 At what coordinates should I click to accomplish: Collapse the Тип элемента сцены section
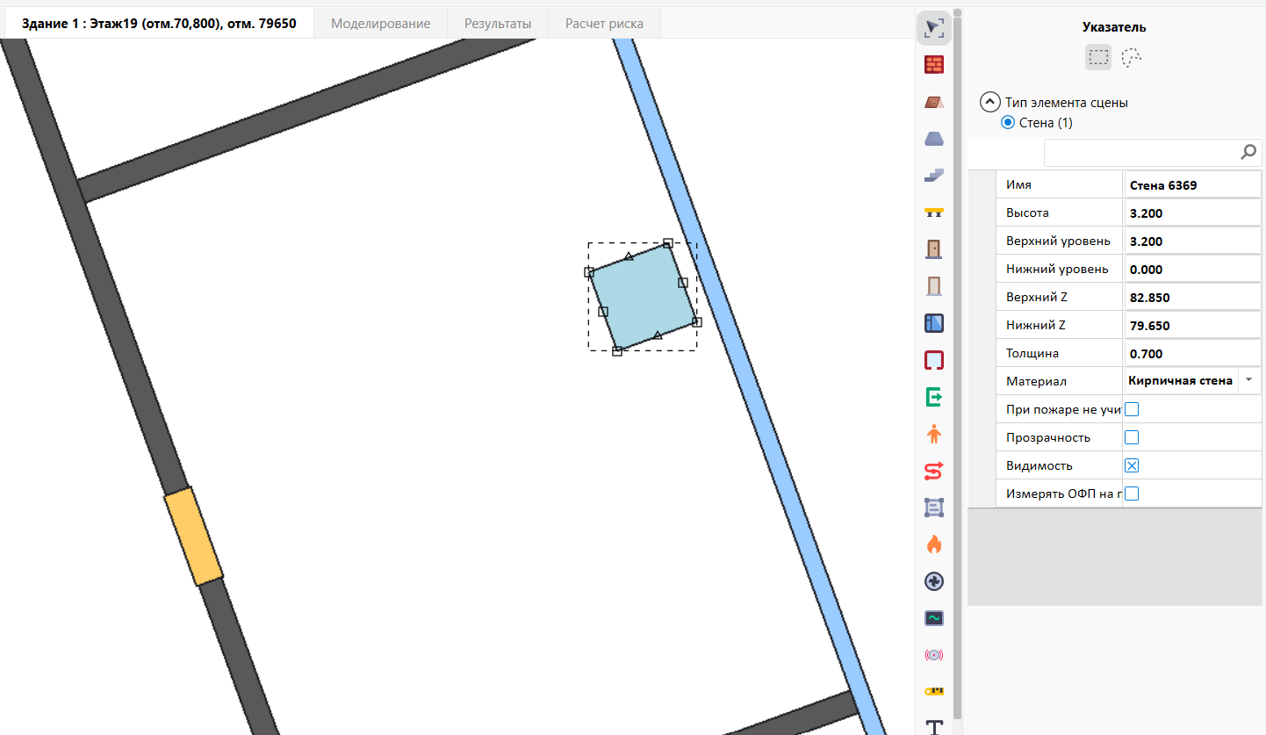(990, 102)
